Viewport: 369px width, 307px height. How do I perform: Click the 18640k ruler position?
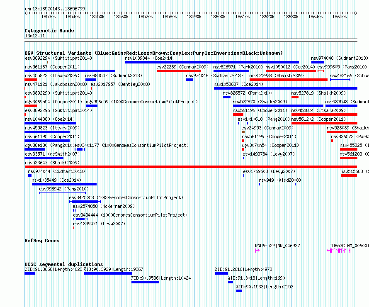point(316,17)
